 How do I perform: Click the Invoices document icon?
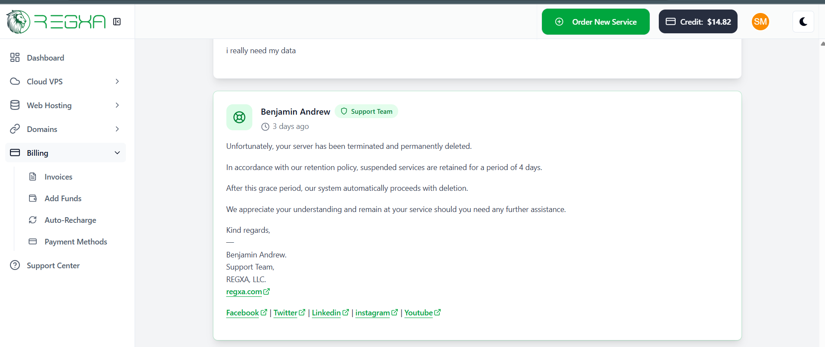pos(33,177)
